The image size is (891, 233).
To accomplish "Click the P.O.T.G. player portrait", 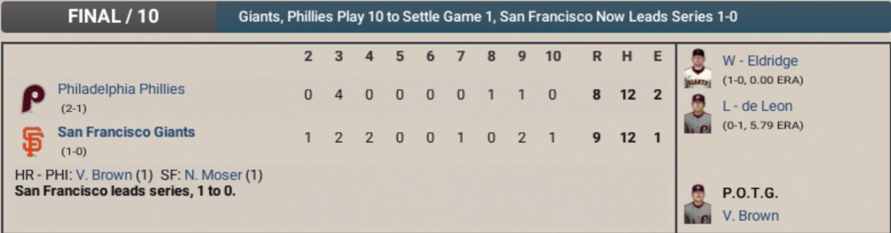I will point(698,204).
